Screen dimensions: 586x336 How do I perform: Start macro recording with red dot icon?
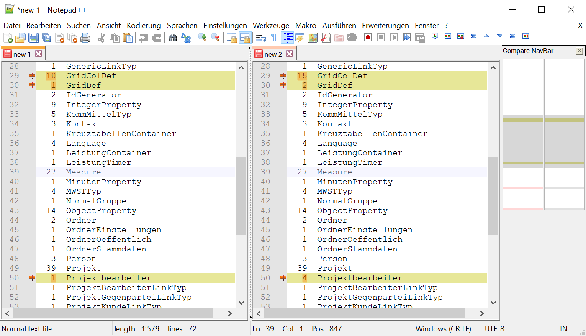(x=368, y=38)
